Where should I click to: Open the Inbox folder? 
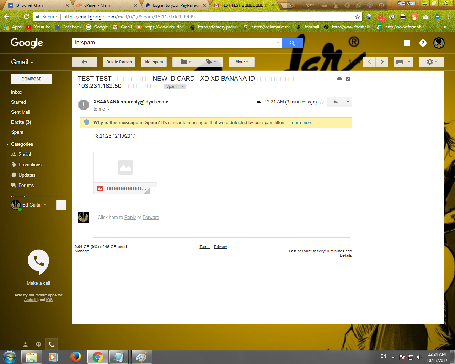tap(17, 92)
